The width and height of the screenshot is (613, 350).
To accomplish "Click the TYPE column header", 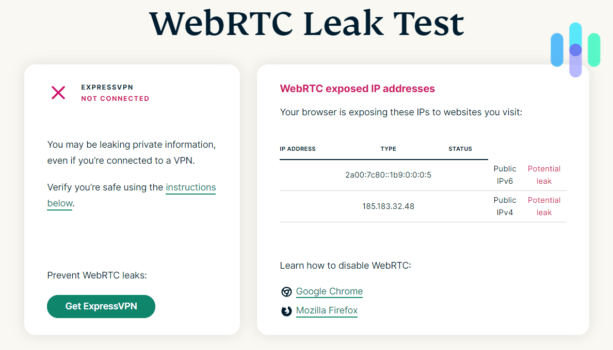I will click(x=388, y=149).
